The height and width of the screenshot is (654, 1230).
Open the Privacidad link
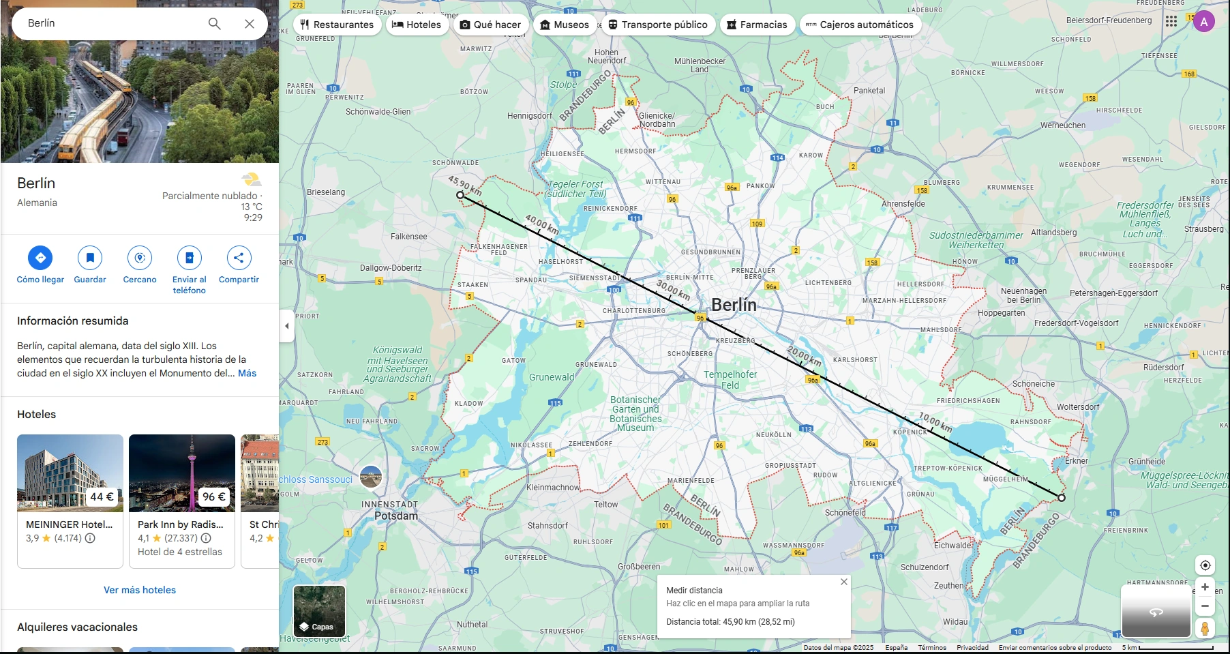(972, 648)
